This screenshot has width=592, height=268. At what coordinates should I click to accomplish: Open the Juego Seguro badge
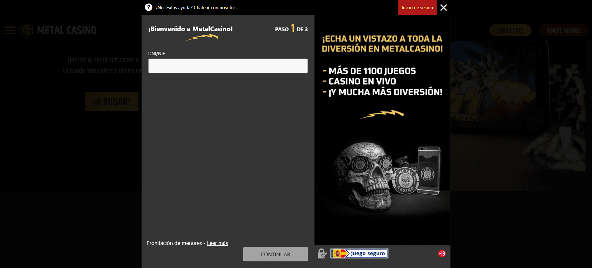click(x=359, y=254)
